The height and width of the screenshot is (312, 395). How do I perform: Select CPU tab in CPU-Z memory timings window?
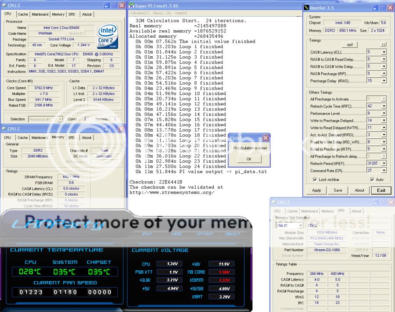pos(7,138)
